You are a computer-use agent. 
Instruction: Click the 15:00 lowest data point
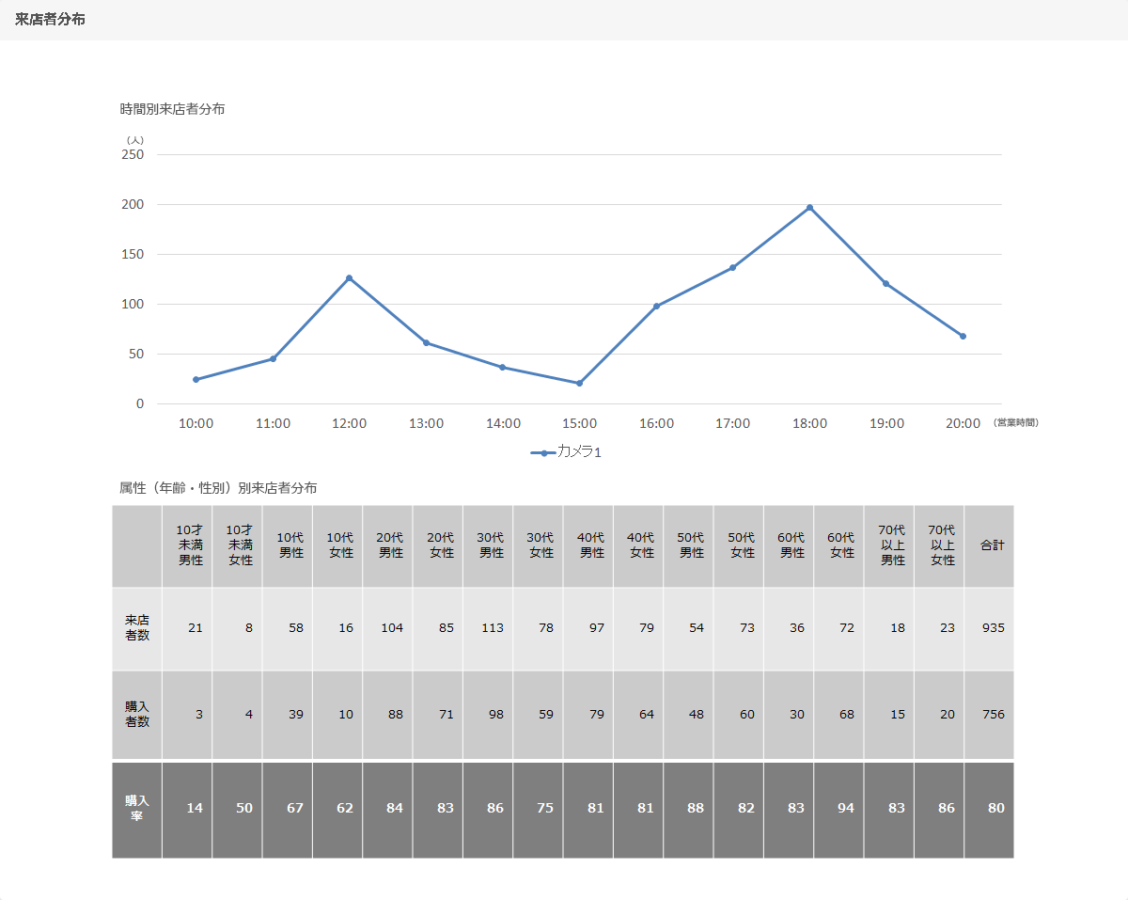[x=579, y=384]
